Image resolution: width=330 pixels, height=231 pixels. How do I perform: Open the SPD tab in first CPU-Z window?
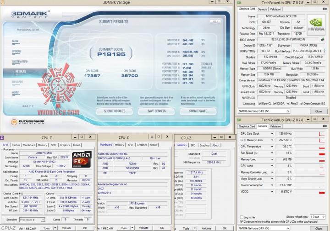(54, 145)
